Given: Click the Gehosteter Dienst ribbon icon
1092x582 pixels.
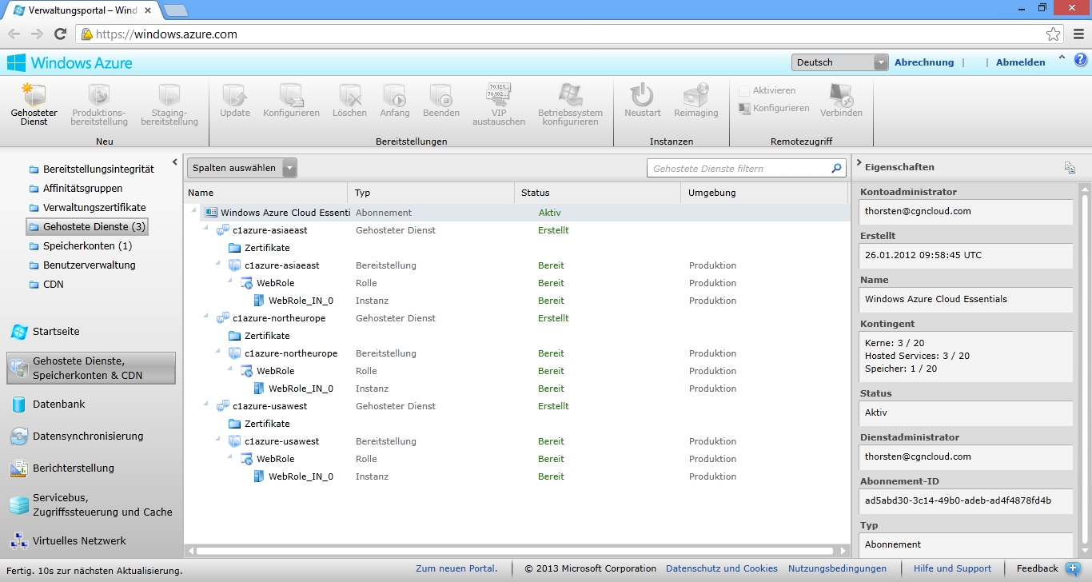Looking at the screenshot, I should [x=34, y=96].
